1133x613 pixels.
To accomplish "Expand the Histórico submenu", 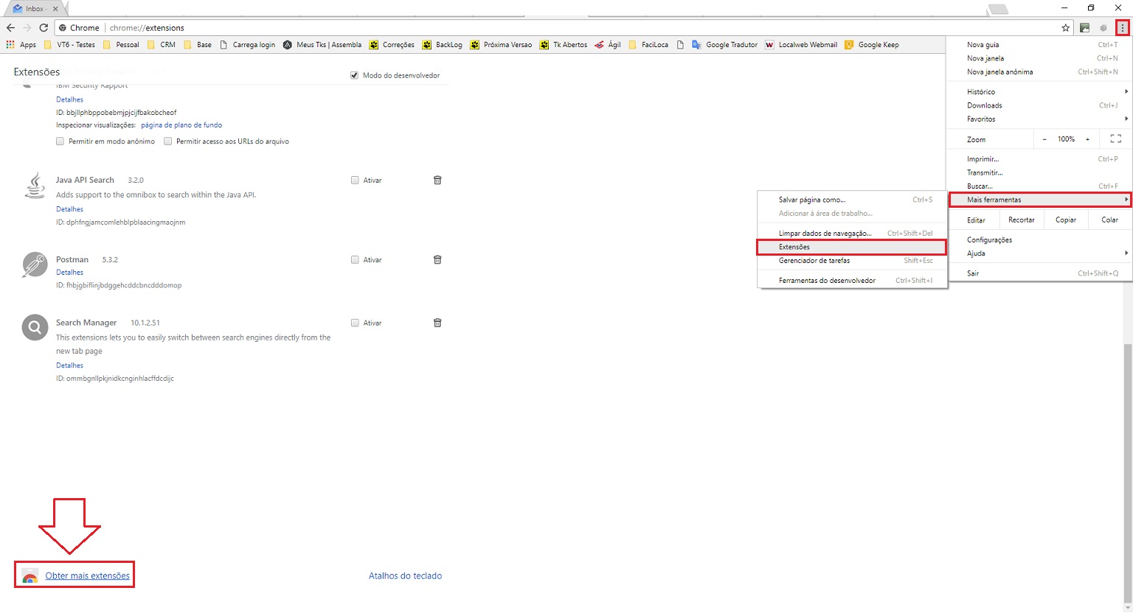I will tap(1039, 92).
